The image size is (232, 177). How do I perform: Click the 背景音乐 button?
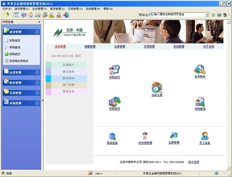click(66, 92)
